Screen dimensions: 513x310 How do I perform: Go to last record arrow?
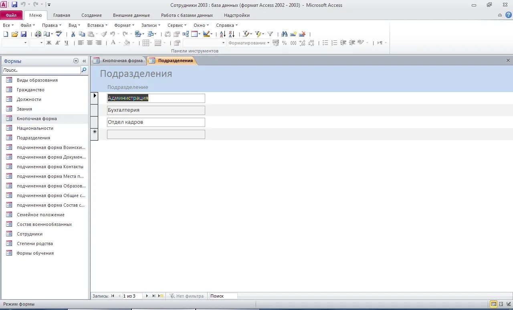[x=153, y=296]
